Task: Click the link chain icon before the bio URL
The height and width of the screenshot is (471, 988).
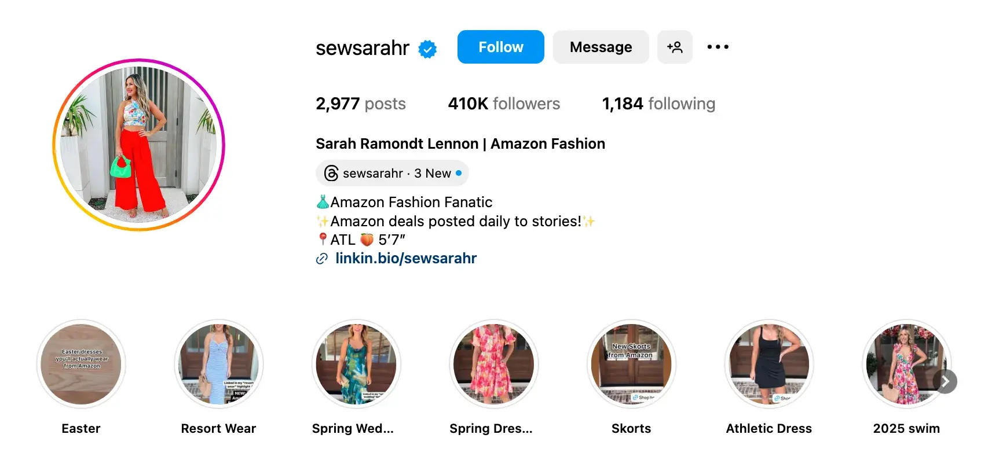Action: point(321,259)
